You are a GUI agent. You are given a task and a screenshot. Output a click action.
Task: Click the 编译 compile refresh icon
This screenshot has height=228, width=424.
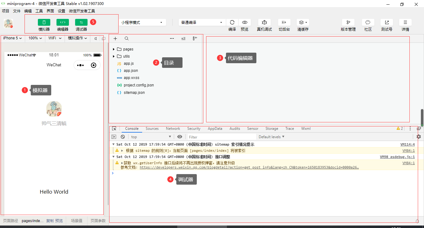click(x=232, y=22)
